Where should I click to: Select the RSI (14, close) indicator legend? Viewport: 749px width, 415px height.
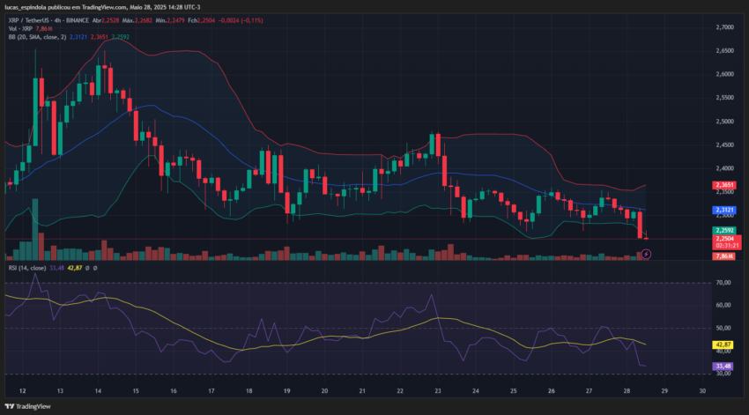(x=27, y=268)
